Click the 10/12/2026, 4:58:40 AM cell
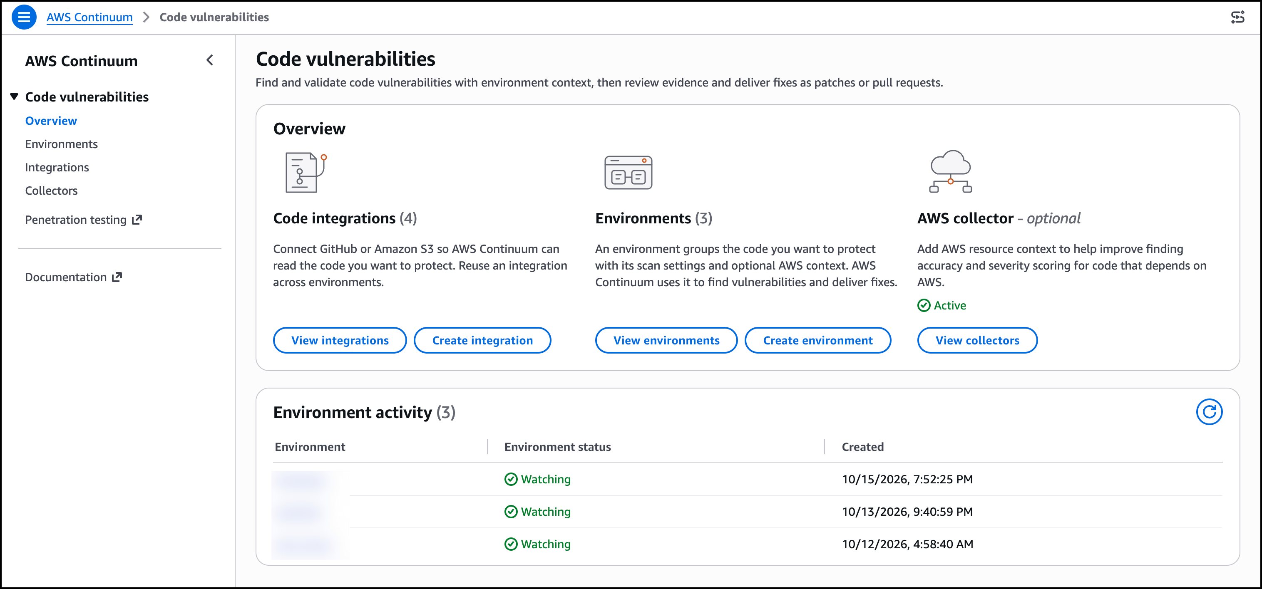Image resolution: width=1262 pixels, height=589 pixels. coord(907,544)
